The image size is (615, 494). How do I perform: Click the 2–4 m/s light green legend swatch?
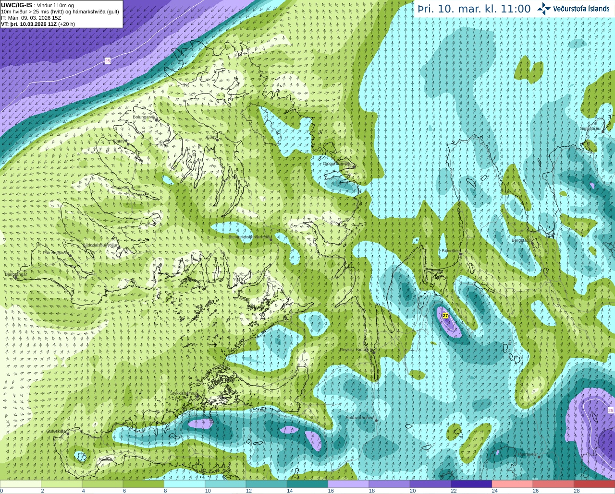(x=61, y=484)
